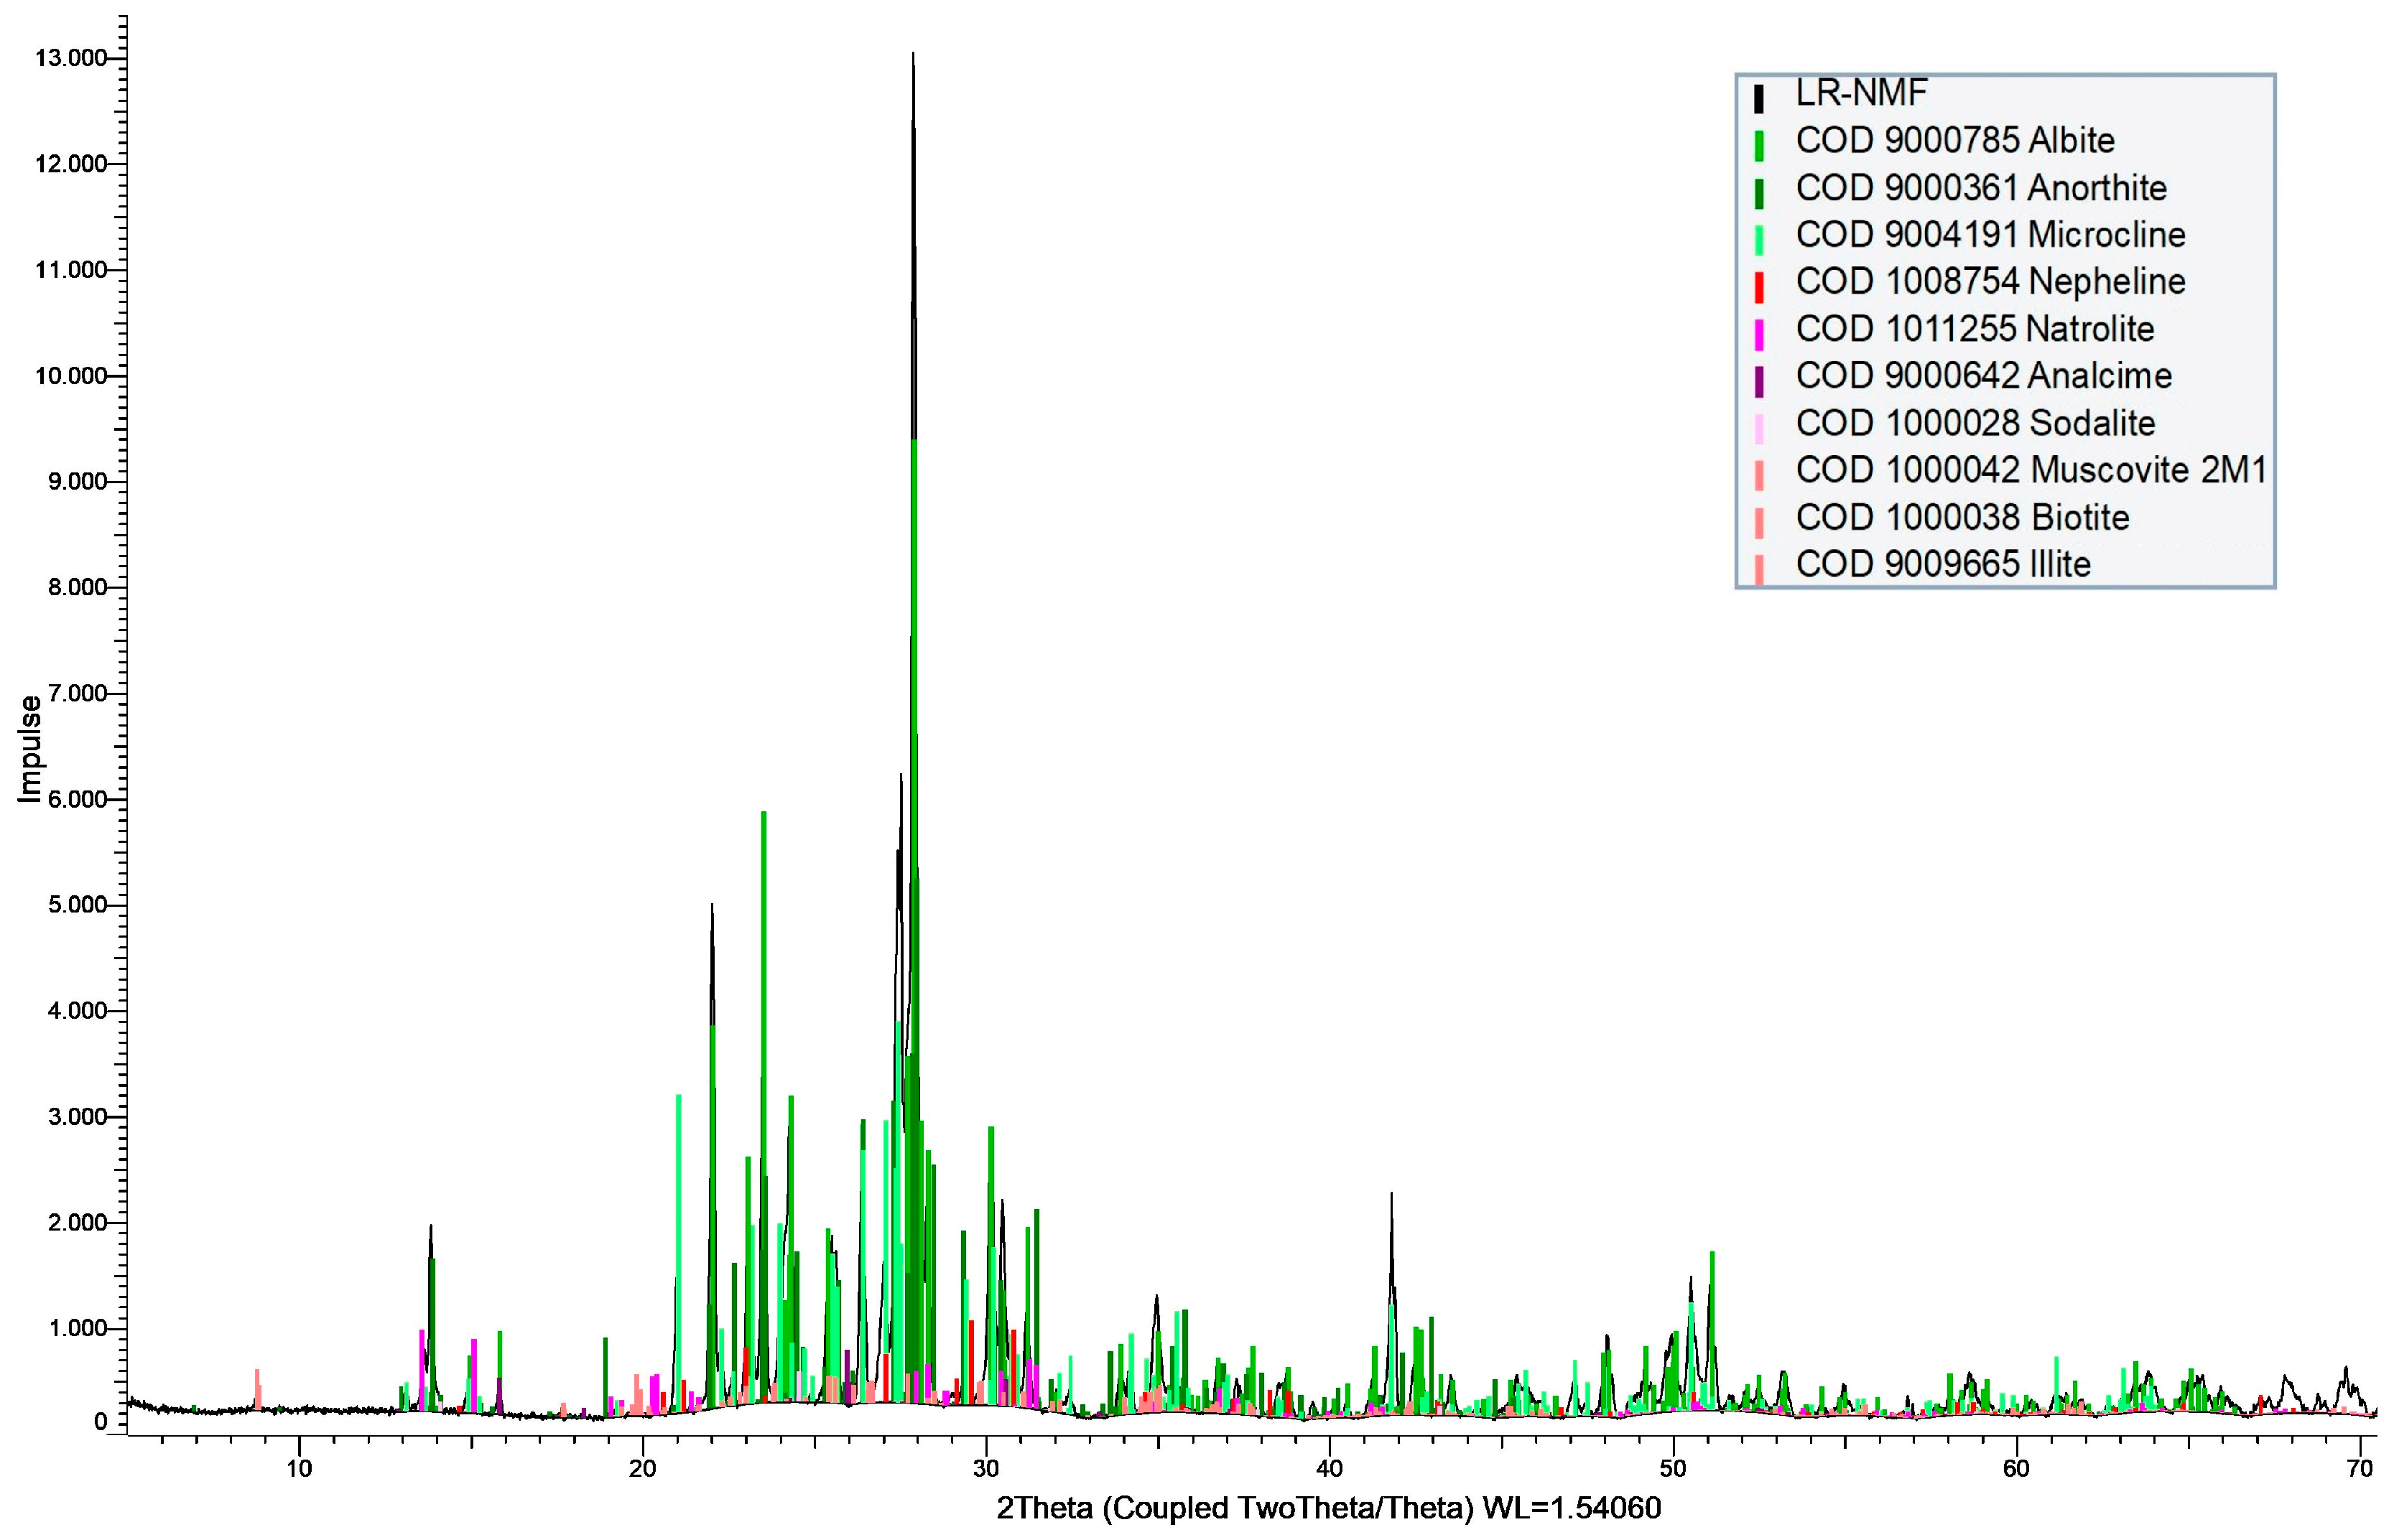Select the Muscovite 2M1 legend entry
Image resolution: width=2394 pixels, height=1540 pixels.
(2030, 470)
